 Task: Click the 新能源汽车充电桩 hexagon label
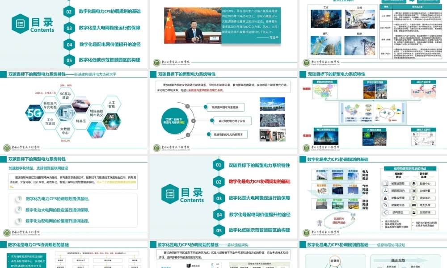pos(50,105)
